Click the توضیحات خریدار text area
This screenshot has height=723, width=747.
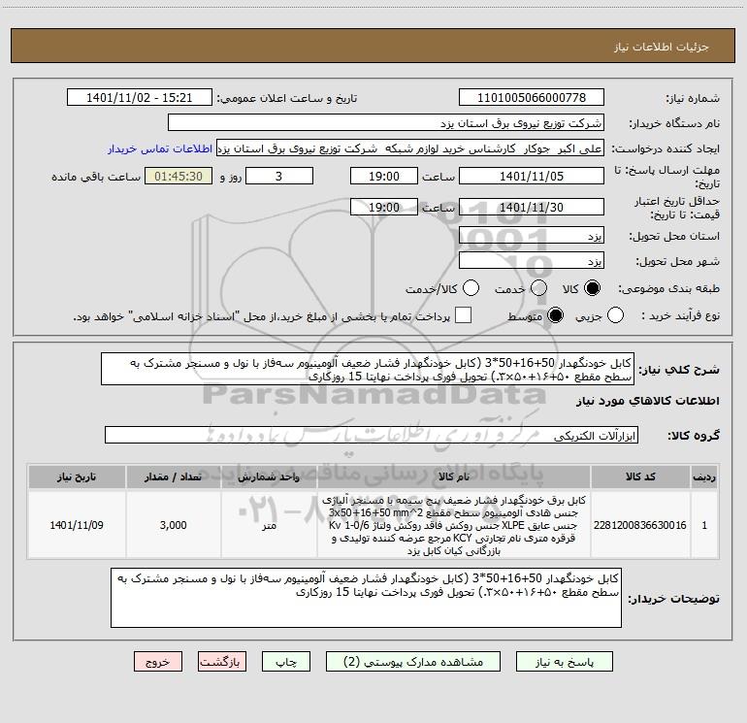point(366,597)
